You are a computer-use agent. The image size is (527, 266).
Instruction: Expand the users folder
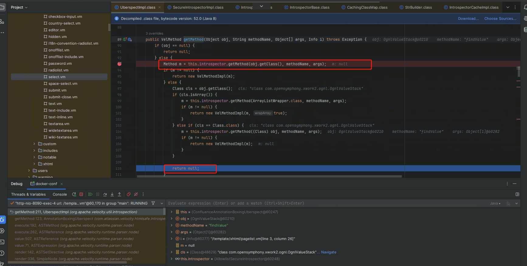click(x=29, y=171)
